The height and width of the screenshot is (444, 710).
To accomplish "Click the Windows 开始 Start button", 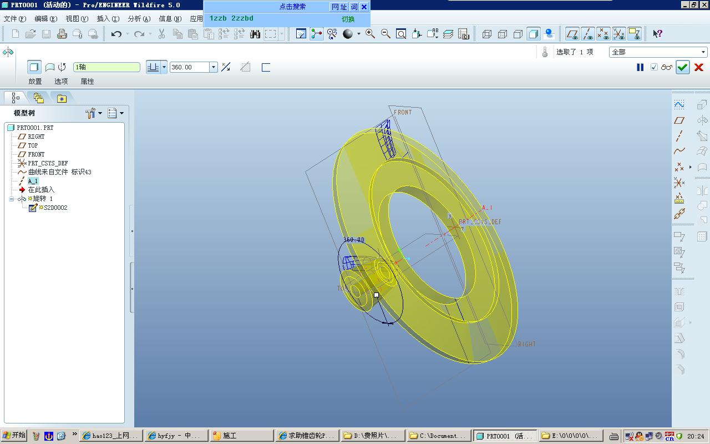I will click(14, 436).
